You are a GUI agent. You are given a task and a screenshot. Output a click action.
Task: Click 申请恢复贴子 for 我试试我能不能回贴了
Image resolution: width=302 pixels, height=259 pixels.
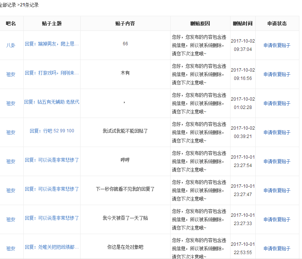click(x=277, y=132)
